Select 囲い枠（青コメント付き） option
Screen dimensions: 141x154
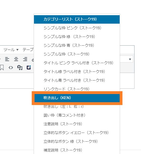tap(77, 115)
